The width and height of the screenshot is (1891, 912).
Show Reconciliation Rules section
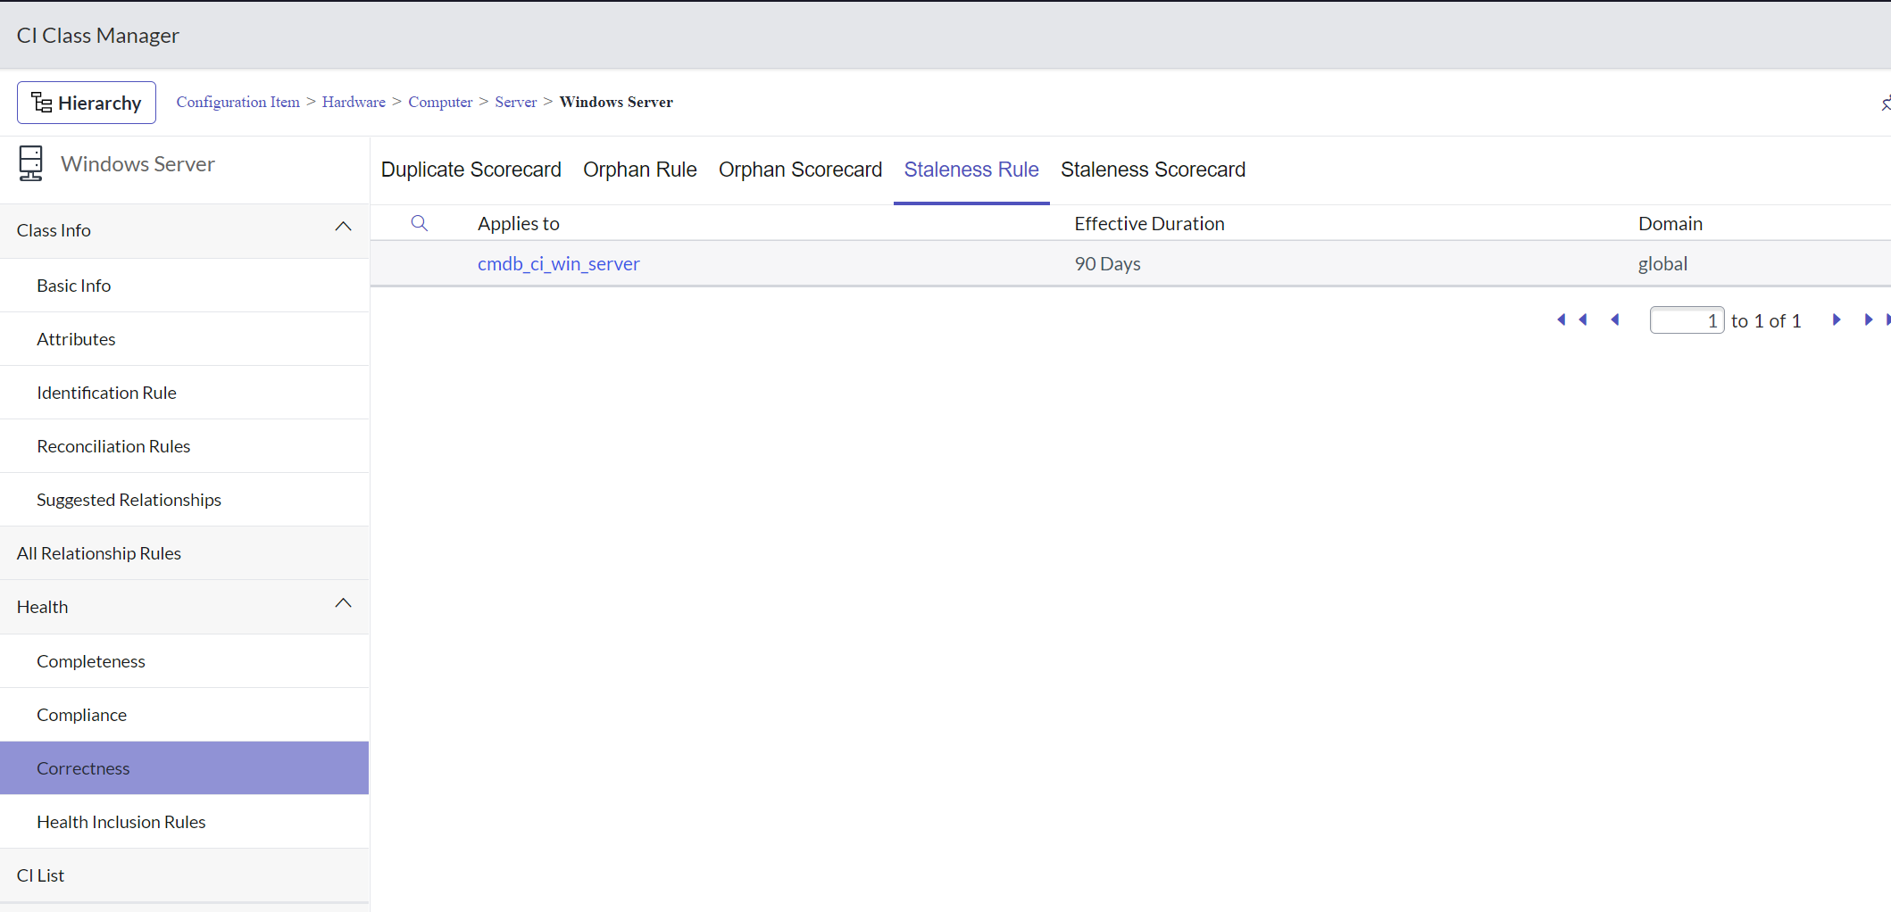[185, 446]
